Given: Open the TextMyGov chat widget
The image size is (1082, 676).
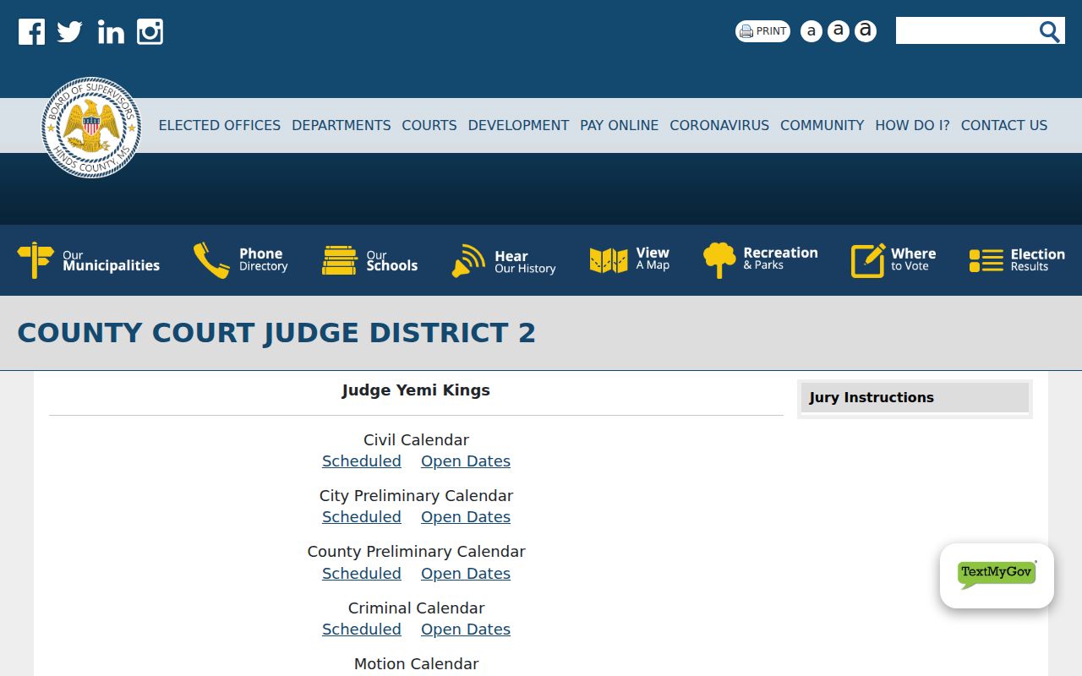Looking at the screenshot, I should click(997, 575).
